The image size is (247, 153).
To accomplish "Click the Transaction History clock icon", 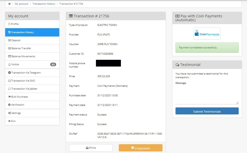I will pyautogui.click(x=9, y=32).
